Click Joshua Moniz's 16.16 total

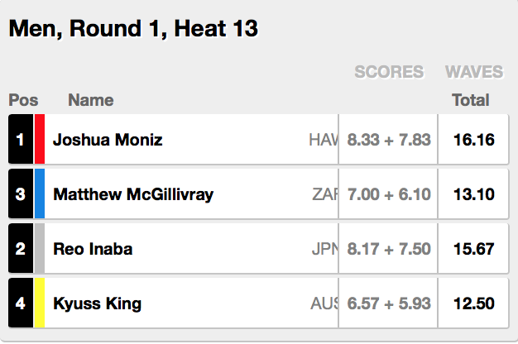pos(474,140)
